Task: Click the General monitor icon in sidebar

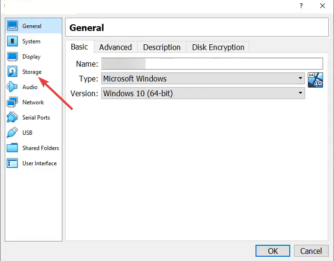Action: tap(13, 26)
